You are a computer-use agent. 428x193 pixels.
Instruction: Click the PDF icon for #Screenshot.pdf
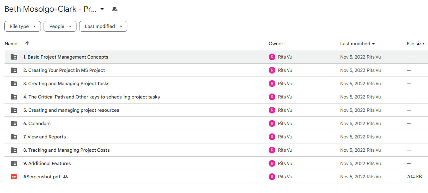point(14,177)
